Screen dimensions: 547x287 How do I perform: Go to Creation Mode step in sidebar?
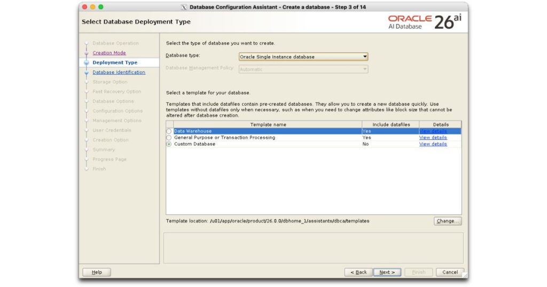109,53
